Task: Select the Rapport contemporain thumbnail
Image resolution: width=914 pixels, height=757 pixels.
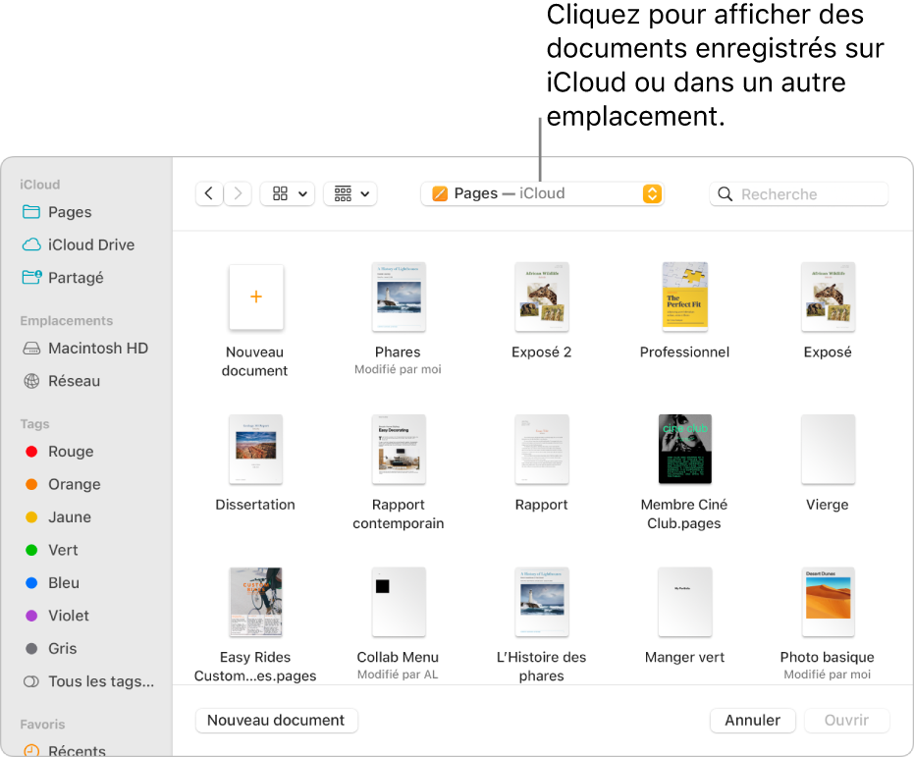Action: [x=399, y=450]
